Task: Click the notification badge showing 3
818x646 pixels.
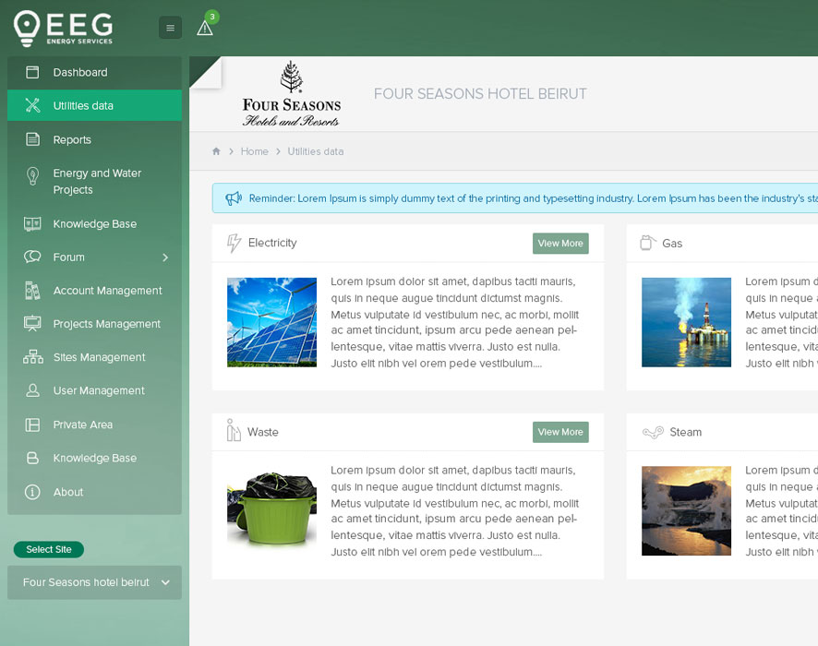Action: (x=211, y=17)
